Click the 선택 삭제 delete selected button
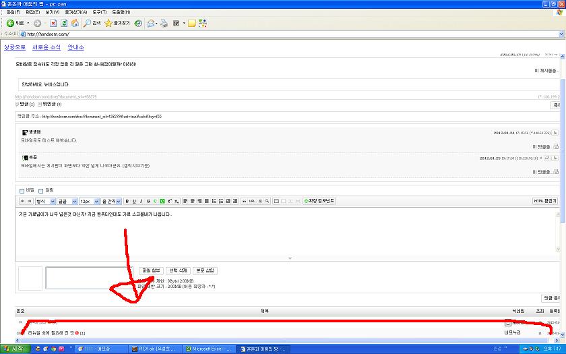Image resolution: width=566 pixels, height=354 pixels. click(x=178, y=270)
